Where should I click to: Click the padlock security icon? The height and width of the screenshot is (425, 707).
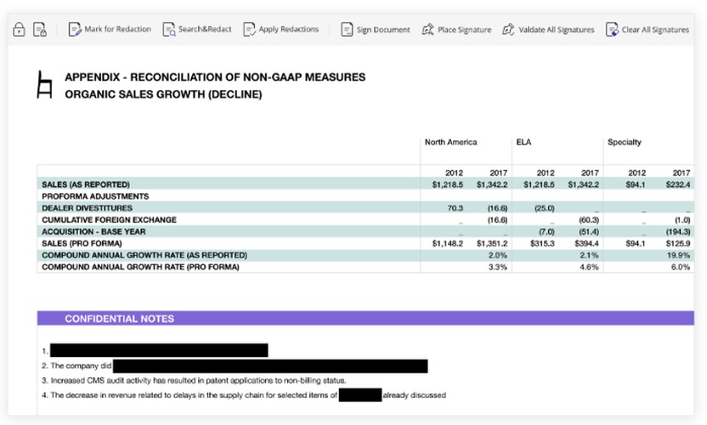[19, 30]
